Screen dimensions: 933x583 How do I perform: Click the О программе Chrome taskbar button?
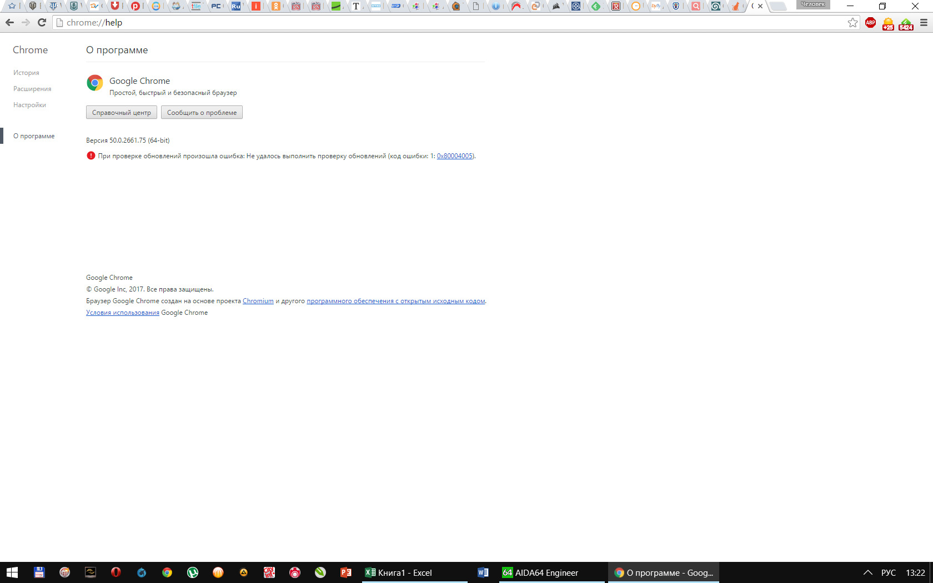pyautogui.click(x=663, y=572)
